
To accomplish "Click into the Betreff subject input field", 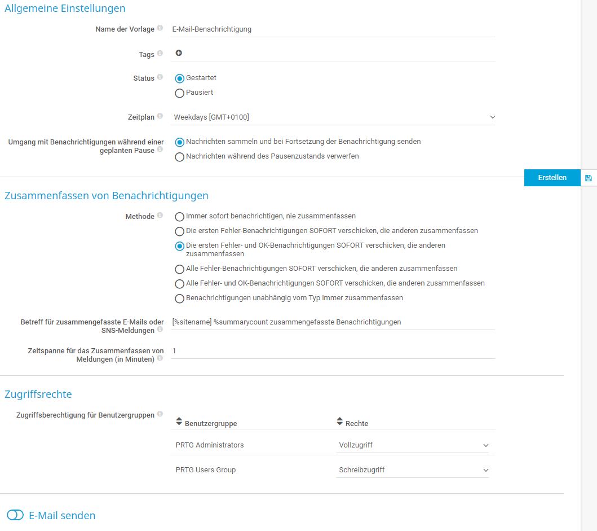I will point(333,322).
